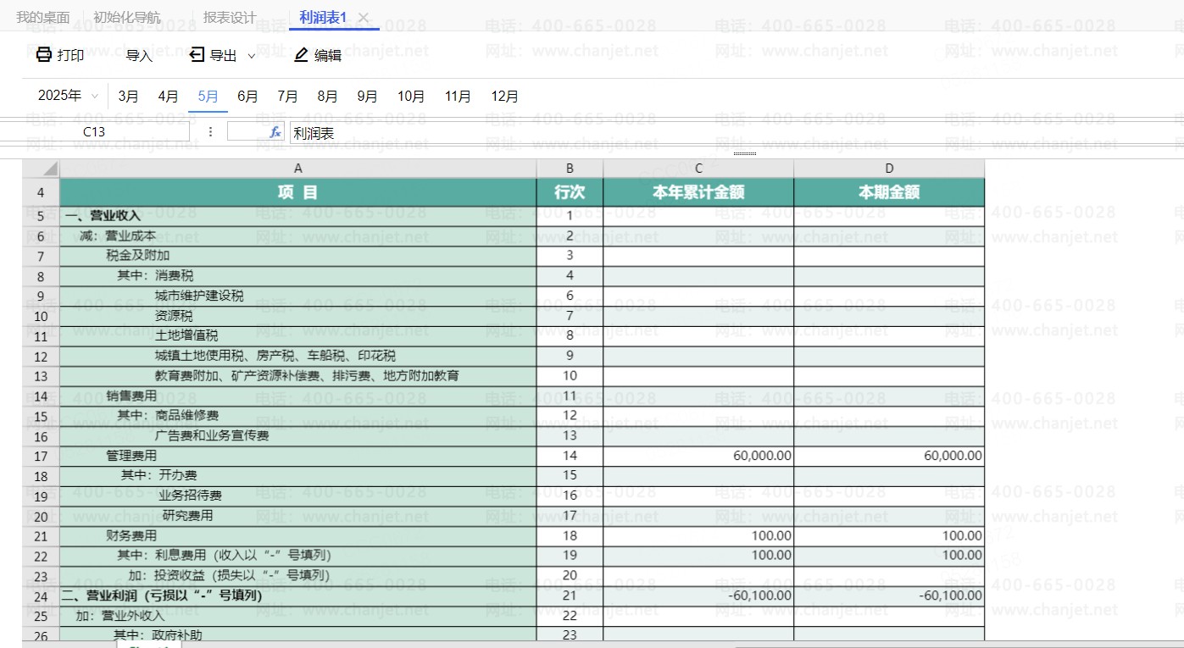Click the fx insert function icon
The width and height of the screenshot is (1184, 648).
click(275, 132)
